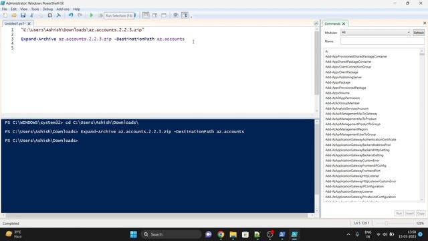Open the Help menu

coord(76,9)
